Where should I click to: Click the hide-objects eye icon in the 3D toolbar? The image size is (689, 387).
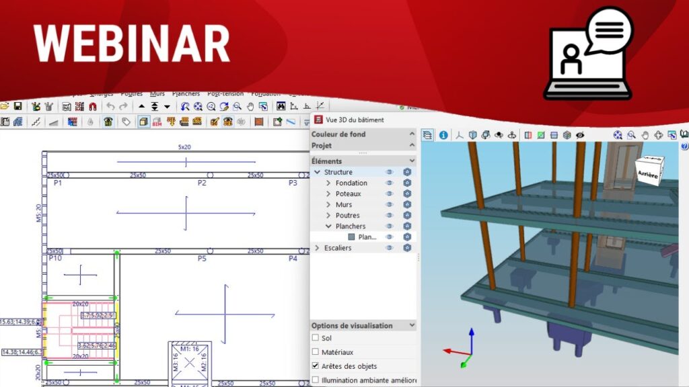pyautogui.click(x=579, y=135)
